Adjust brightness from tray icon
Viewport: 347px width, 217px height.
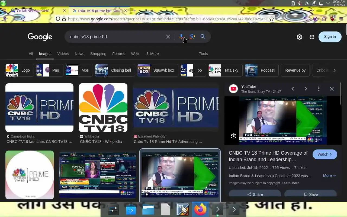307,3
